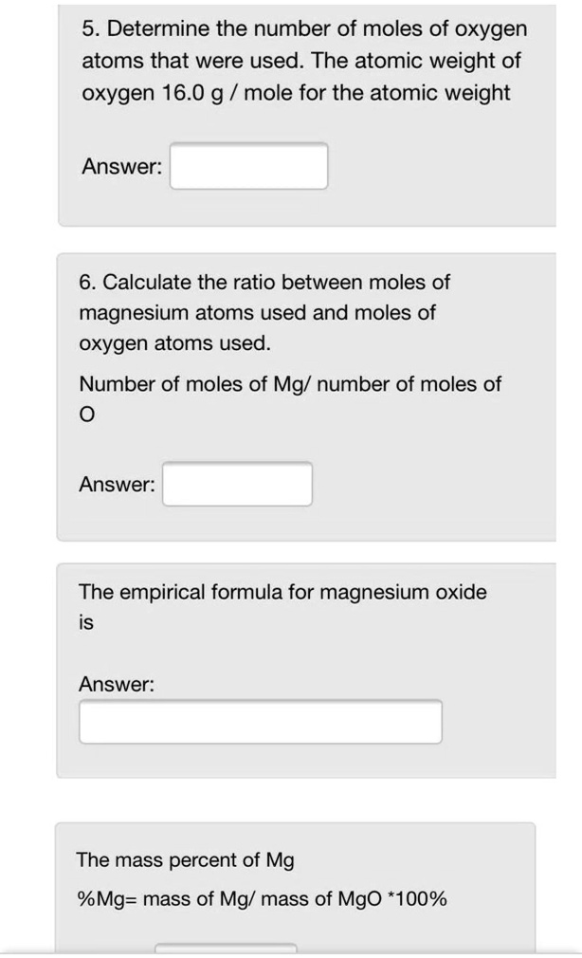Click the answer field for question 5
This screenshot has width=582, height=958.
point(248,166)
